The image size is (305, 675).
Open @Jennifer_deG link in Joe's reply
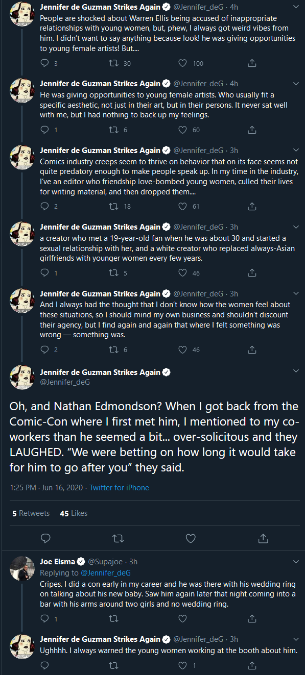click(106, 572)
